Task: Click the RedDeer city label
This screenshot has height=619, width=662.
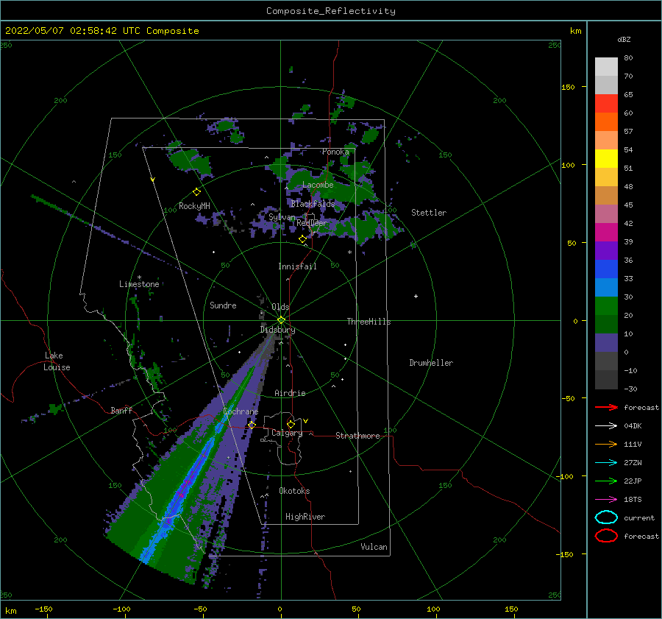Action: [312, 223]
